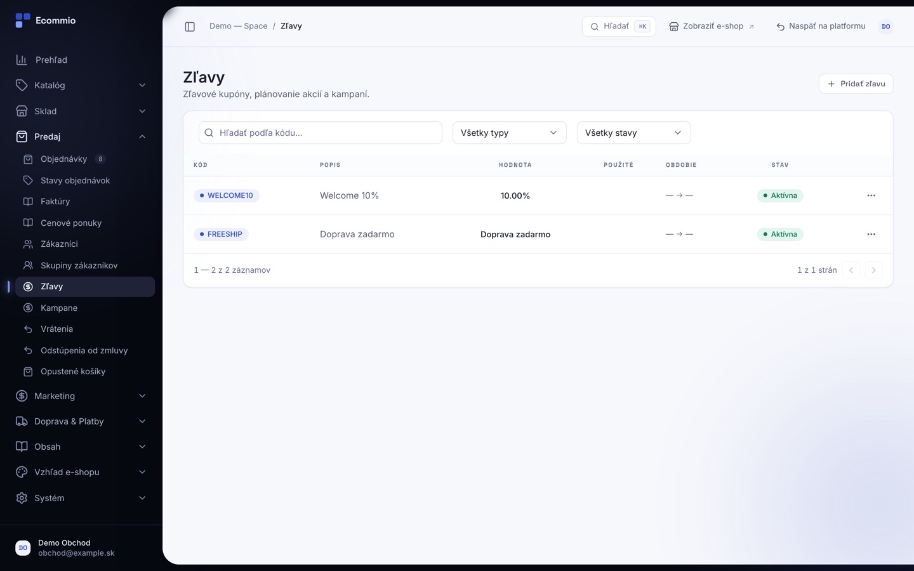Open row actions menu for FREESHIP
914x571 pixels.
[x=871, y=234]
